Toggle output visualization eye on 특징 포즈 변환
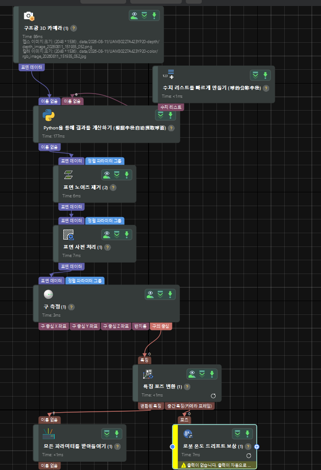Screen dimensions: 321x470 click(192, 374)
